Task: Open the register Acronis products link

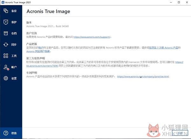Action: (x=164, y=48)
